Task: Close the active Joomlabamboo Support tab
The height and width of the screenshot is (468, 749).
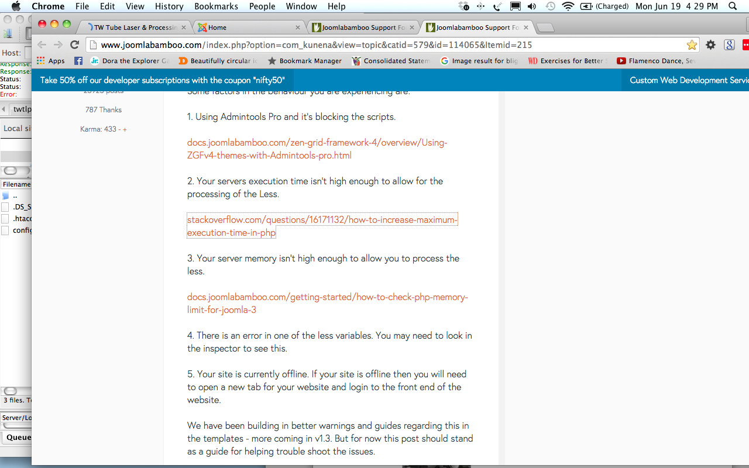Action: pos(525,27)
